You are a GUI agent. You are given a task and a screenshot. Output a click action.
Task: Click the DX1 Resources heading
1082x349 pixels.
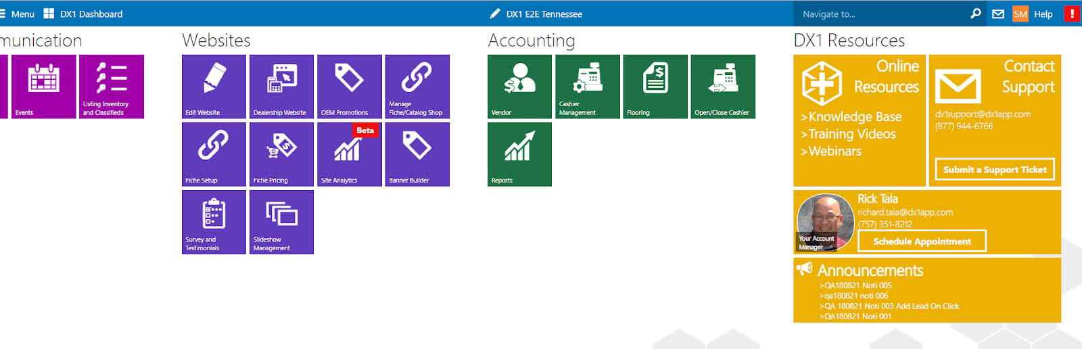[x=849, y=41]
